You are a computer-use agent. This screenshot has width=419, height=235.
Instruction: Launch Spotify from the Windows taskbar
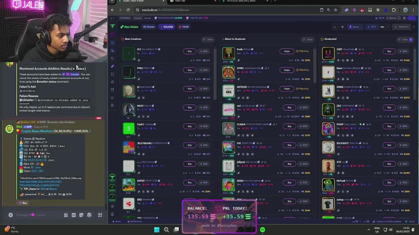pos(262,230)
